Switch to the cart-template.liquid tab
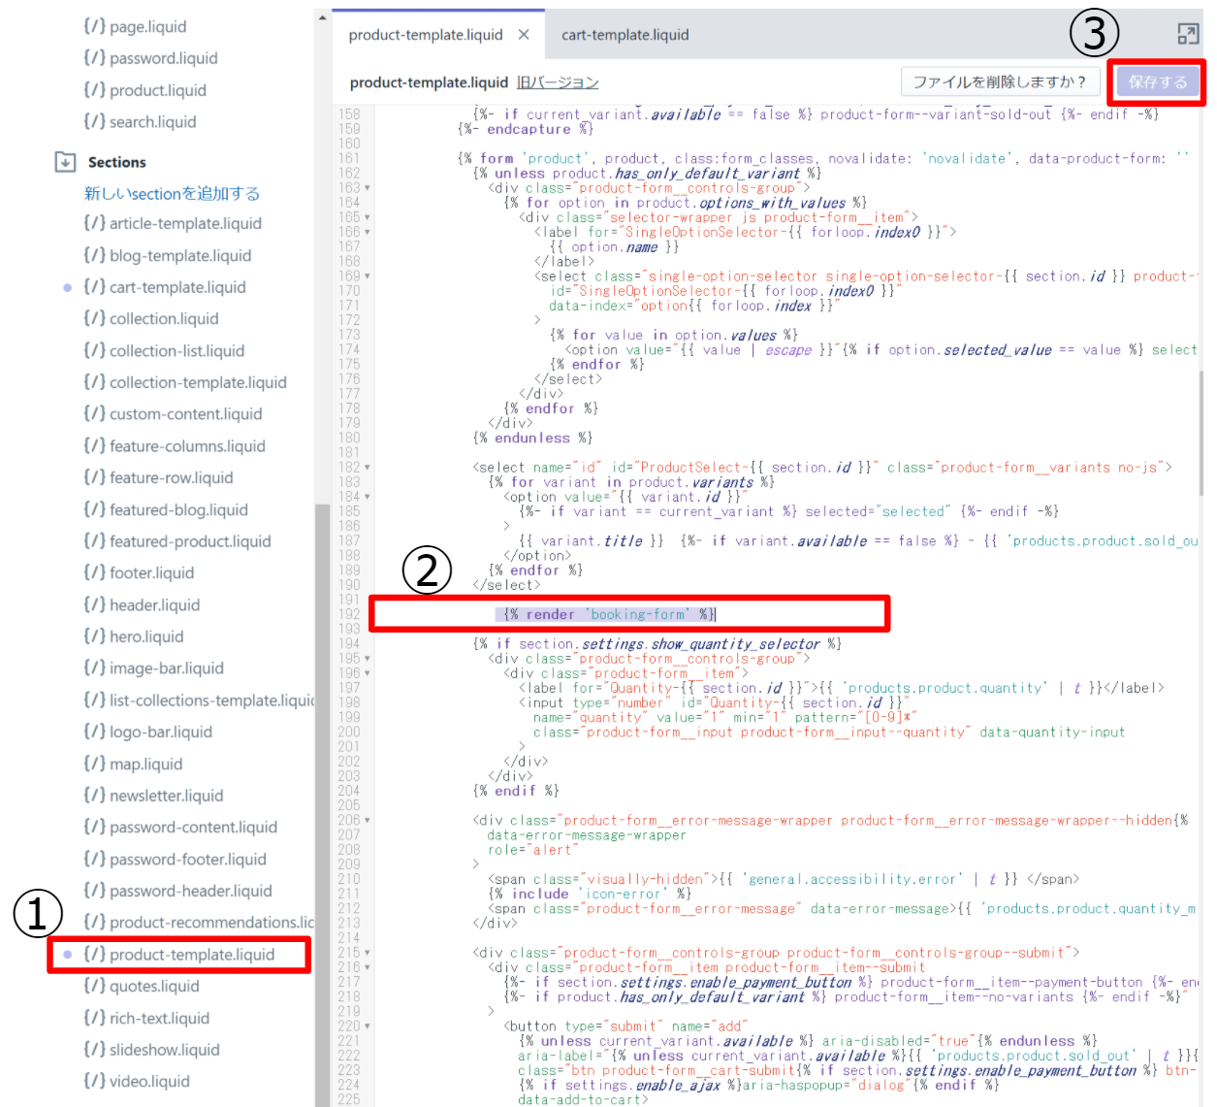Viewport: 1217px width, 1107px height. point(625,35)
